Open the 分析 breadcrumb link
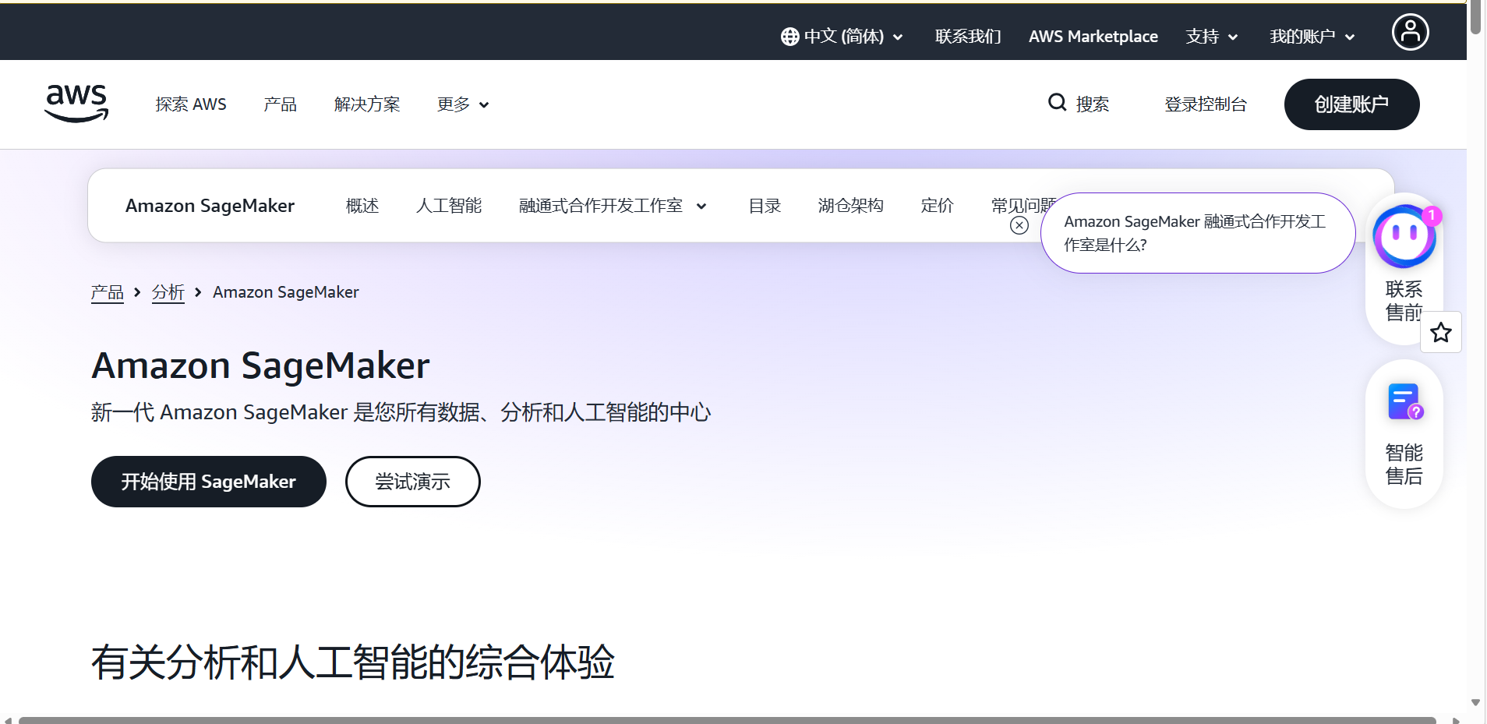 coord(167,291)
